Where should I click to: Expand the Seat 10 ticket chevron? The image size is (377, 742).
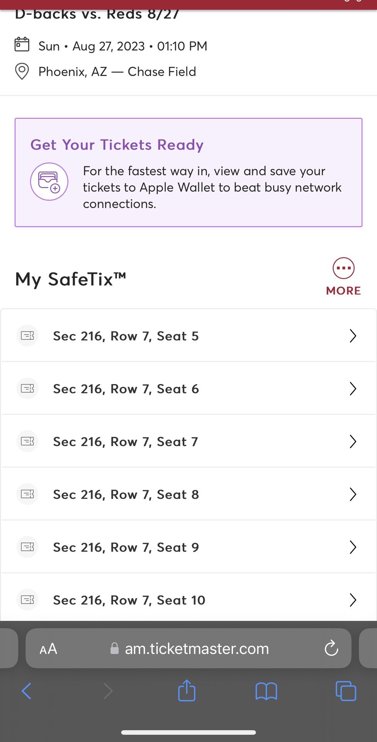(x=352, y=600)
